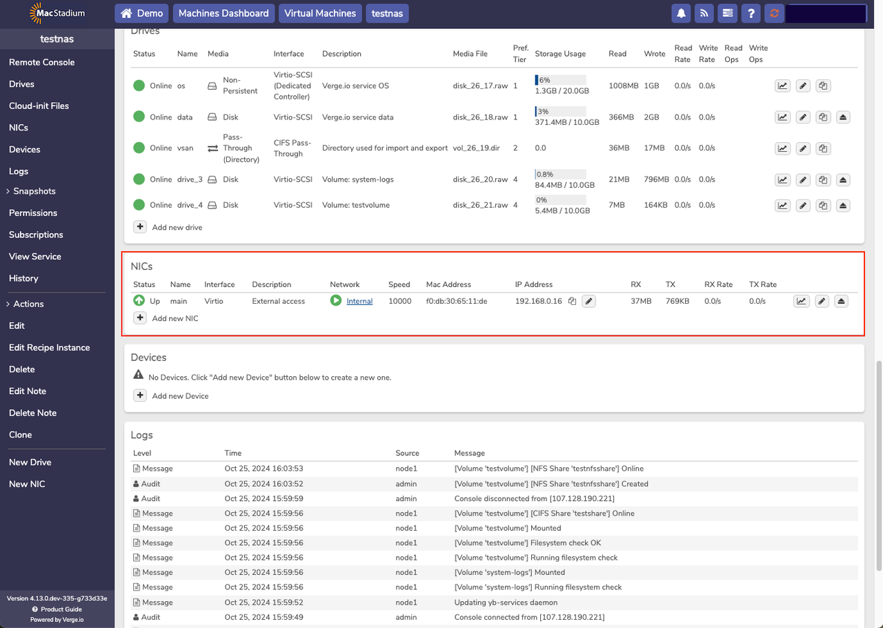Click the 'NFS Share testnfsshare Created' log message
883x628 pixels.
click(x=551, y=484)
